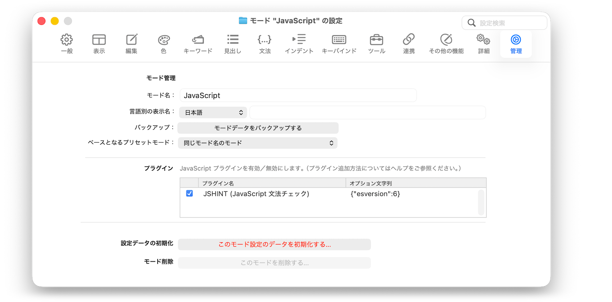The image size is (612, 302).
Task: Click the ツール toolbox icon
Action: [x=377, y=44]
